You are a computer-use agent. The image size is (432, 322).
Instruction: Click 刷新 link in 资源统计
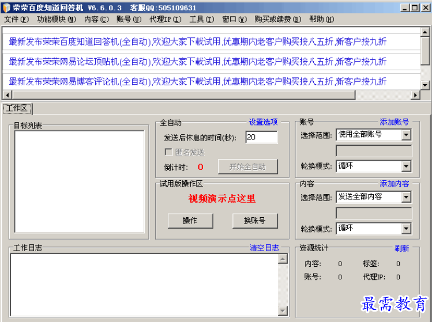click(401, 248)
